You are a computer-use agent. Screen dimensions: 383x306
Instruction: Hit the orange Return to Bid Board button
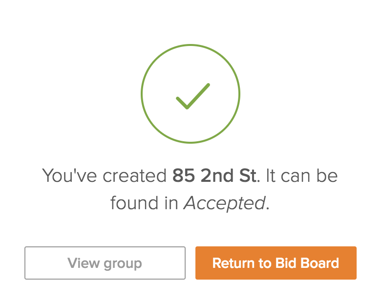pos(276,263)
